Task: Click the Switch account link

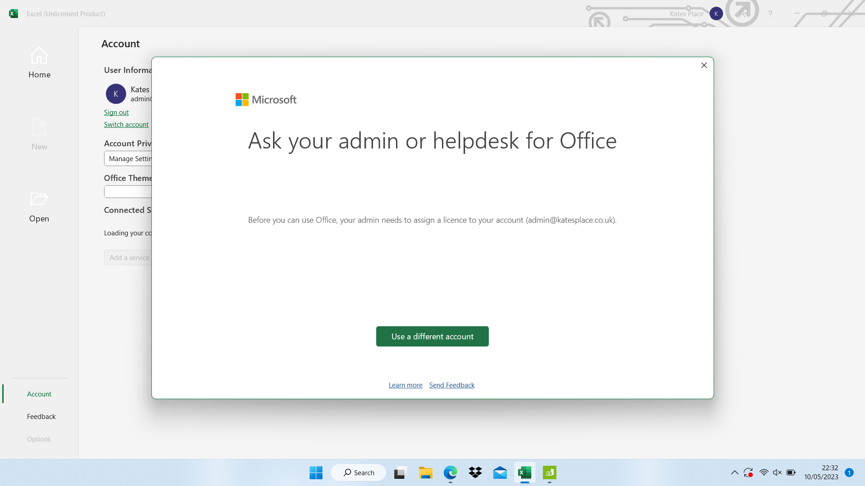Action: pos(126,125)
